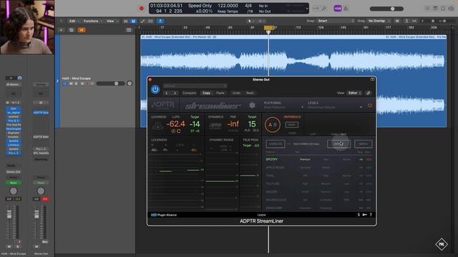Open the View menu in tracks area
The height and width of the screenshot is (257, 458).
[x=112, y=21]
